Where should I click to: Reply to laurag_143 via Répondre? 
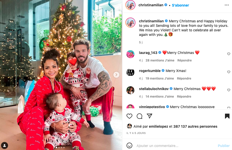pyautogui.click(x=184, y=60)
